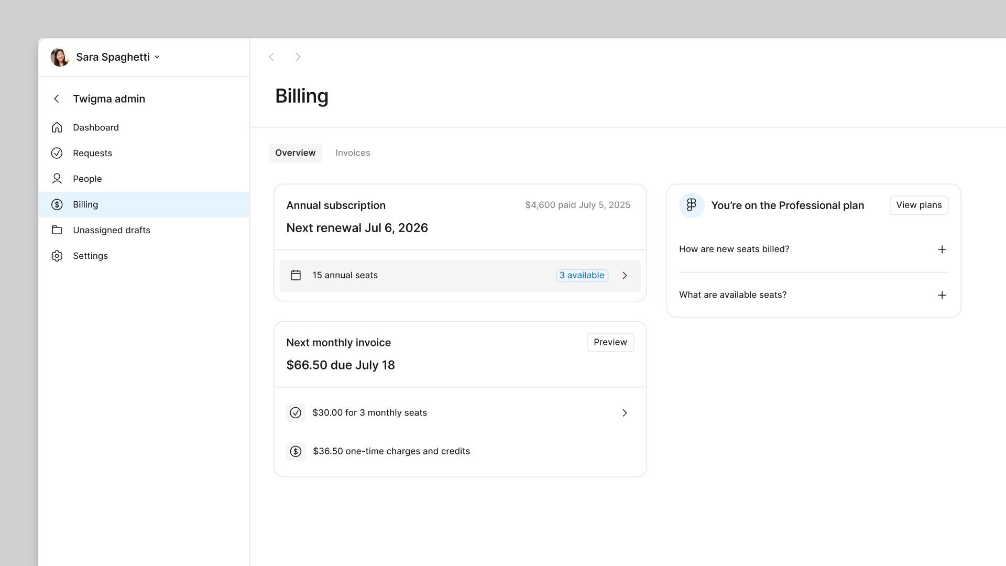Expand "How are new seats billed?" question
The width and height of the screenshot is (1006, 566).
tap(942, 249)
